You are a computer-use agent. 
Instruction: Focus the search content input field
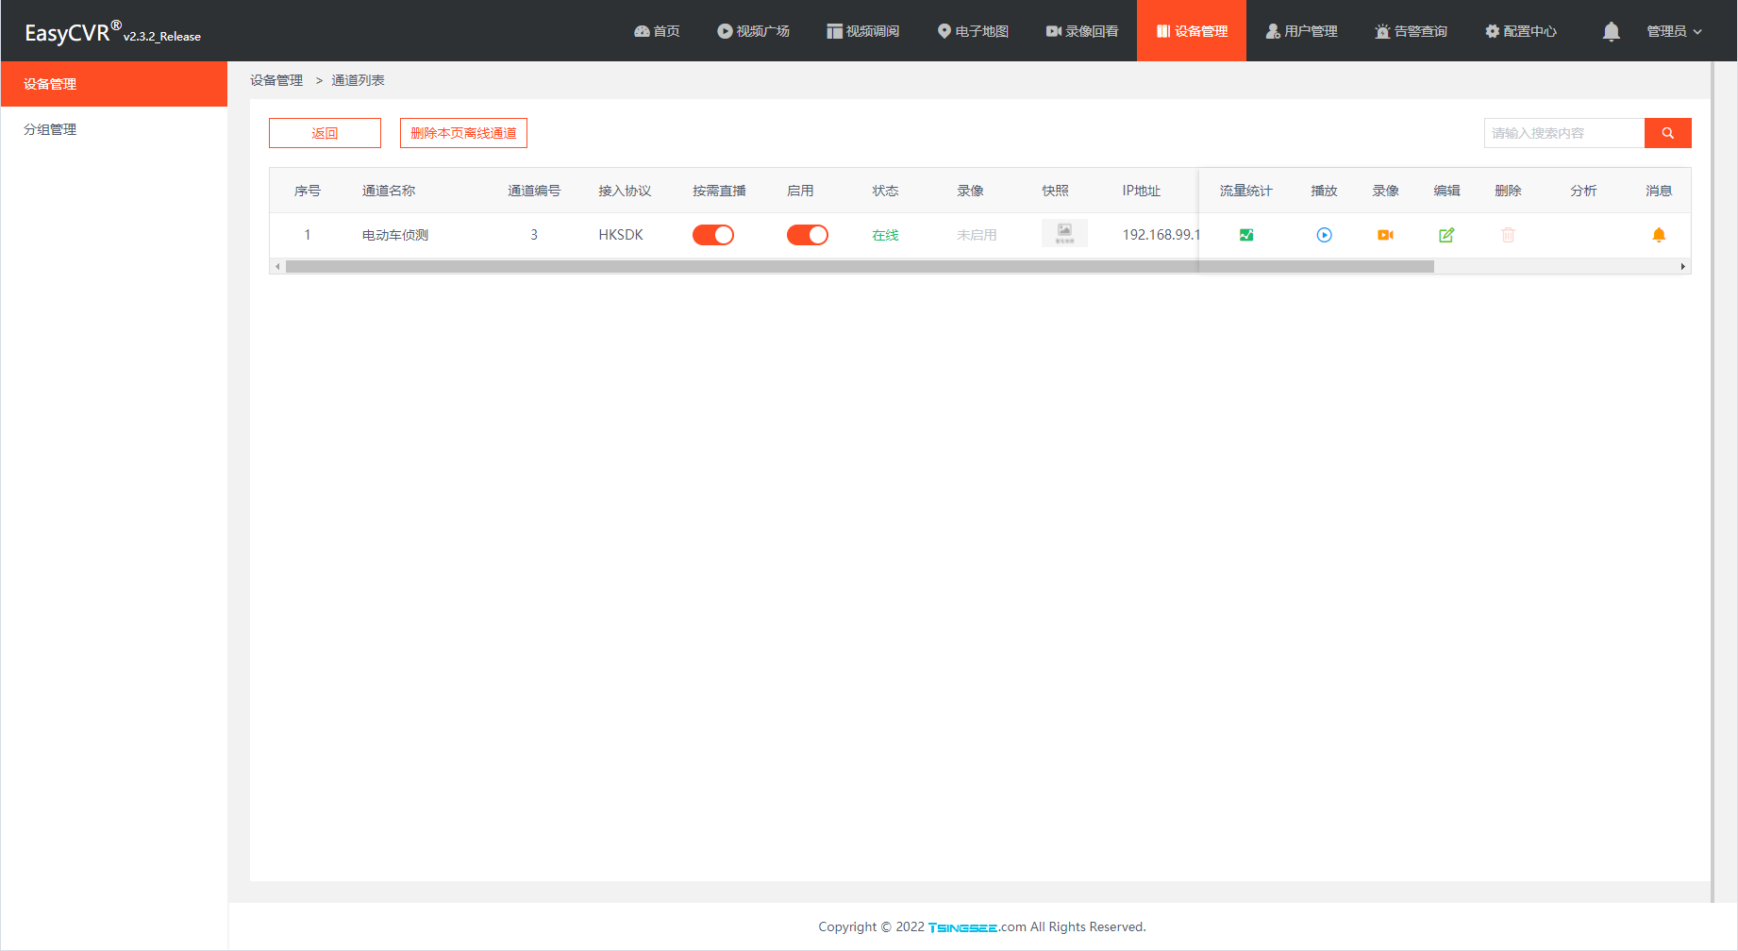(x=1563, y=133)
